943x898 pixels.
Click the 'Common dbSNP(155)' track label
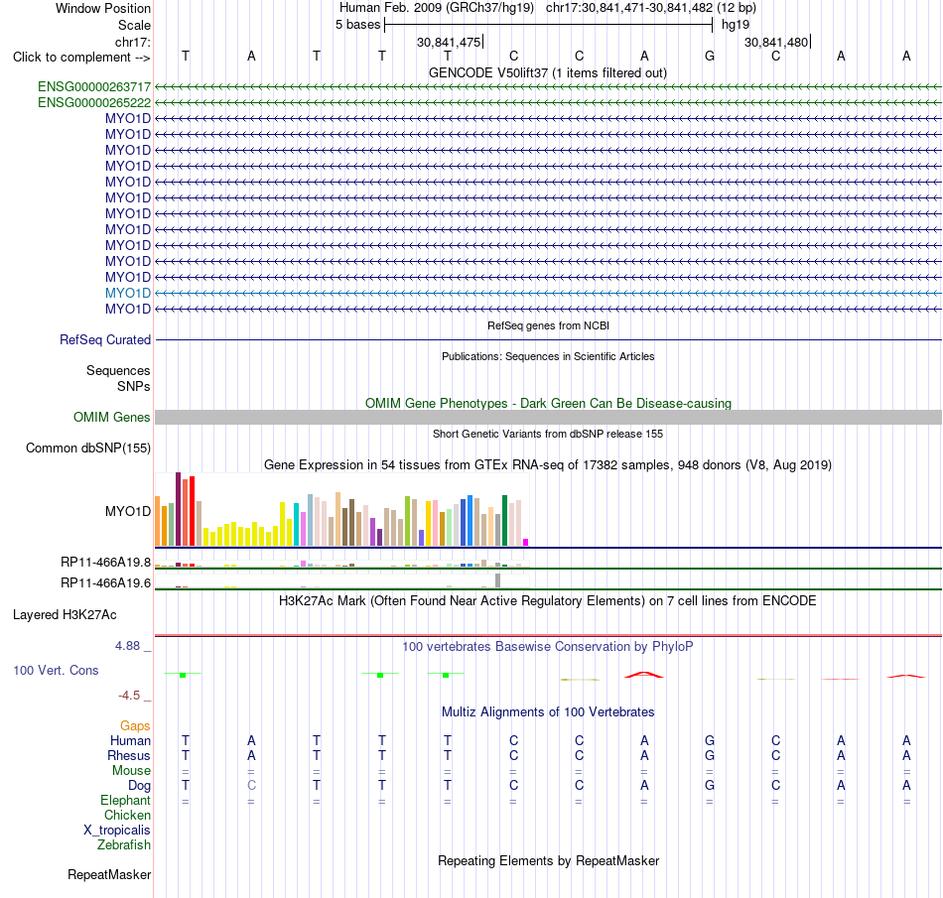87,448
